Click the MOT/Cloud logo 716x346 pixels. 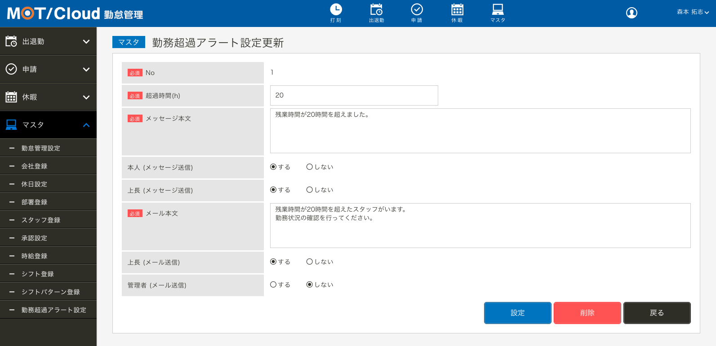point(53,13)
